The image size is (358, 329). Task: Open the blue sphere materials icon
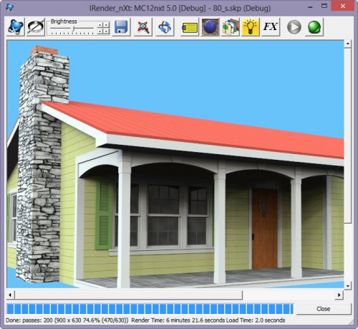tap(210, 27)
